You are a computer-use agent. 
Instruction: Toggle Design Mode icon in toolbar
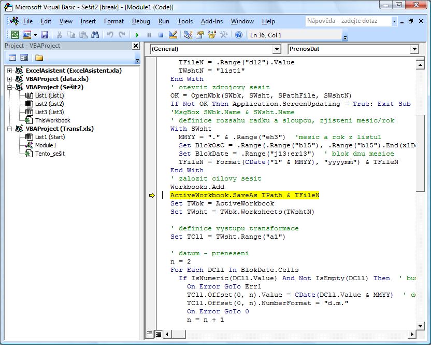point(173,35)
